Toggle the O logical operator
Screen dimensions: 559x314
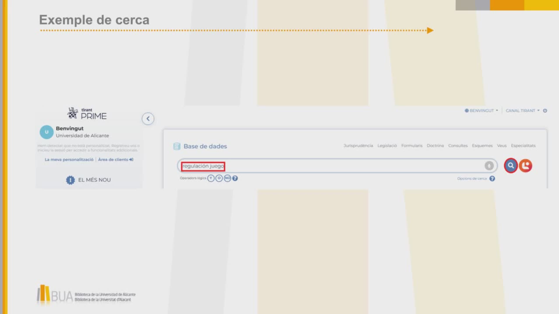219,178
